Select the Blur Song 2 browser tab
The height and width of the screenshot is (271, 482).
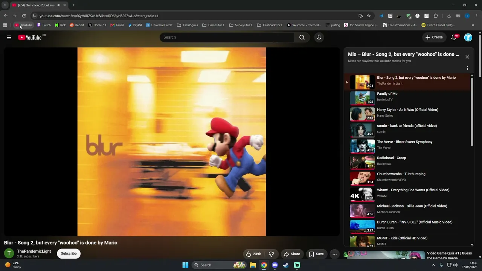pyautogui.click(x=38, y=5)
